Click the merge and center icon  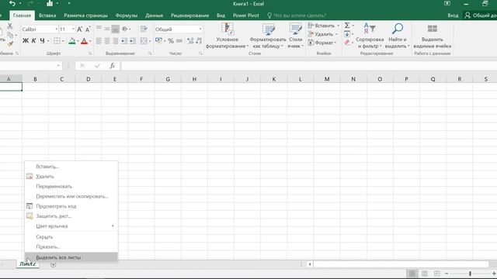pyautogui.click(x=144, y=41)
